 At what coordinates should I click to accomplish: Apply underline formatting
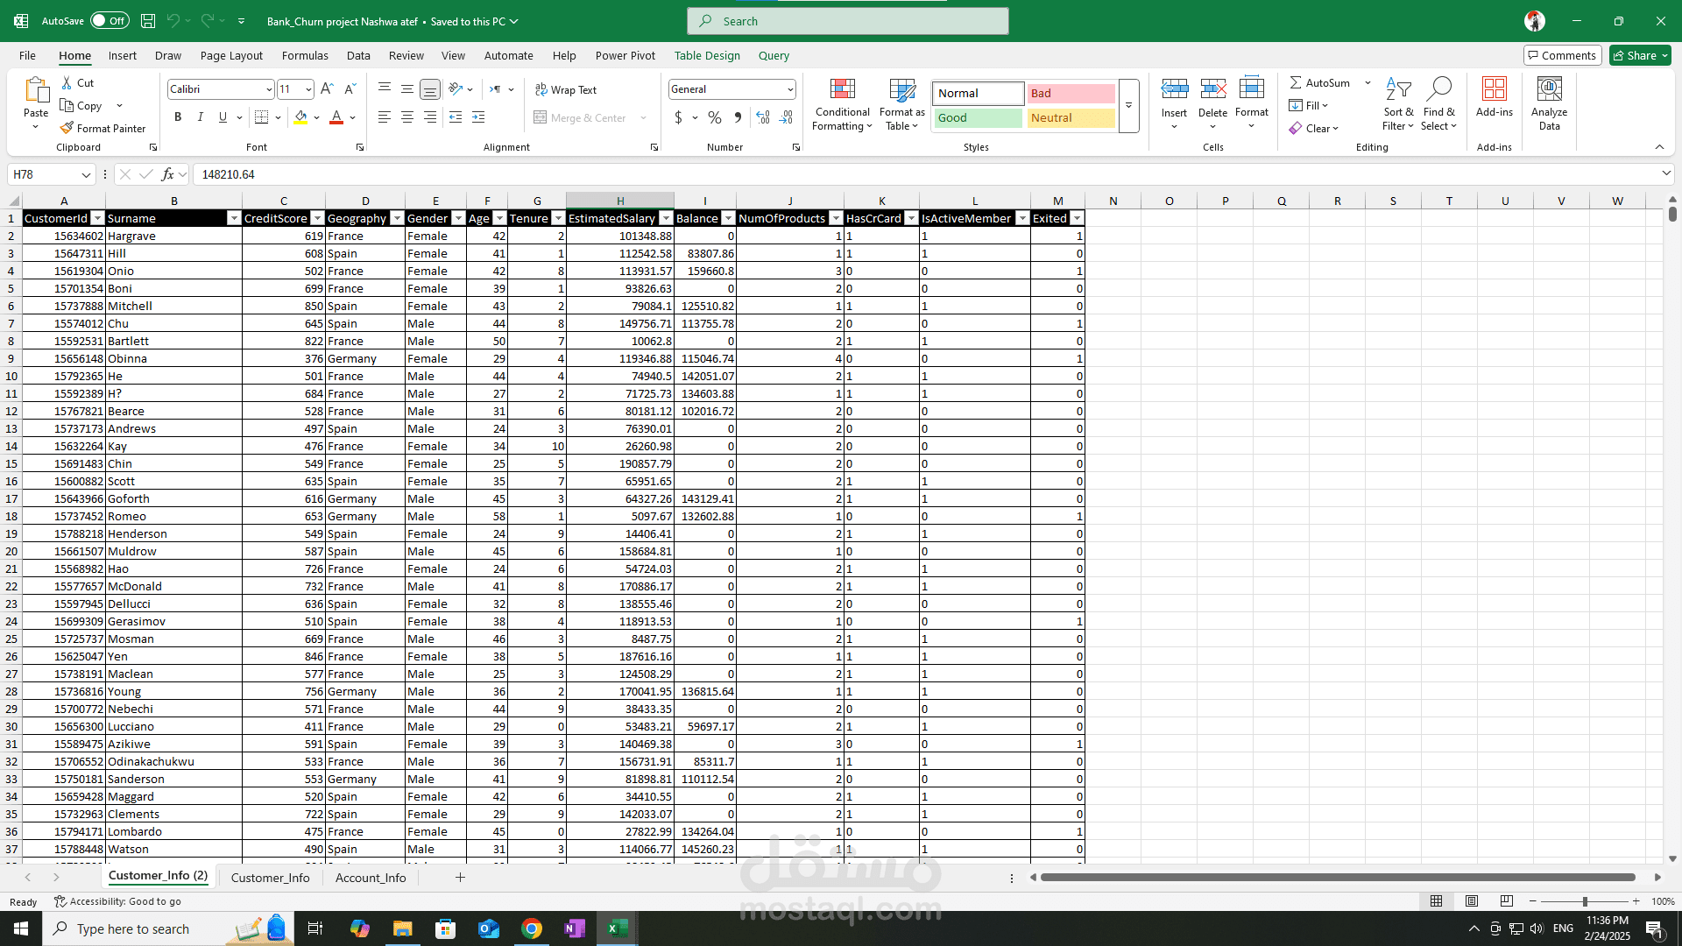point(223,116)
